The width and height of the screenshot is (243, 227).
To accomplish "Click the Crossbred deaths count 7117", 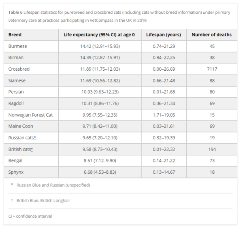I will [x=212, y=69].
